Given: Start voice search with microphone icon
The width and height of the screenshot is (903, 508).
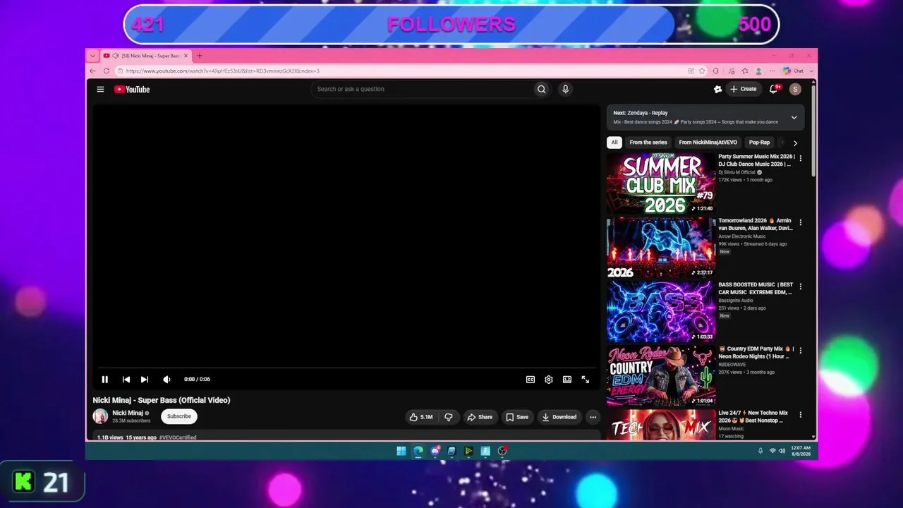Looking at the screenshot, I should click(x=565, y=90).
